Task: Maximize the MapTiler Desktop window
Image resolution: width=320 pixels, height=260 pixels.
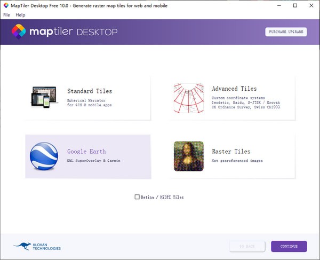Action: 295,5
